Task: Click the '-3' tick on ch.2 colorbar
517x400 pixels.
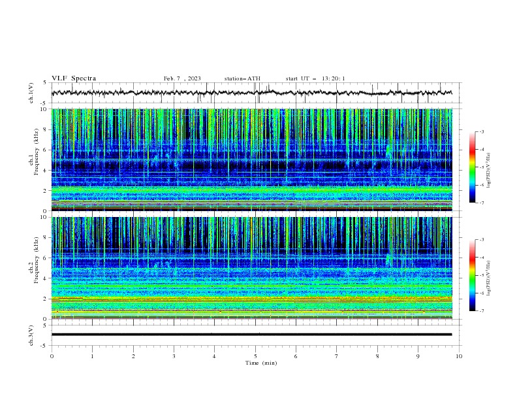Action: 481,240
